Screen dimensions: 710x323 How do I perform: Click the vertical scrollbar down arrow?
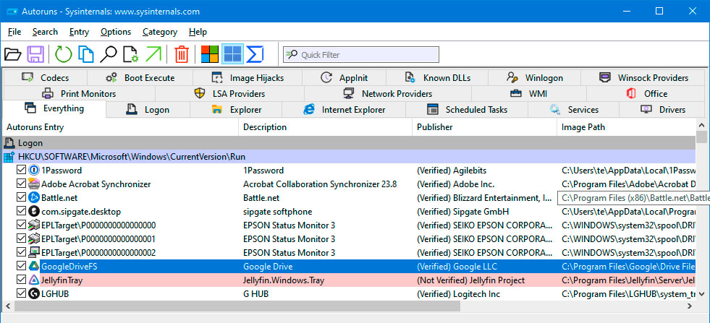tap(702, 295)
